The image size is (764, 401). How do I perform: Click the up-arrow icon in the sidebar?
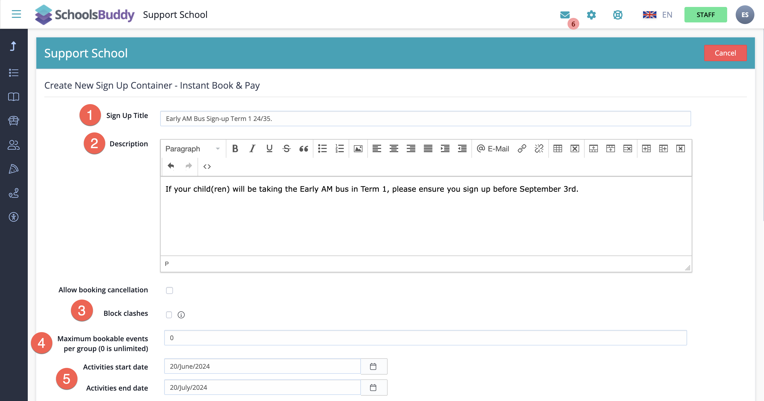13,46
